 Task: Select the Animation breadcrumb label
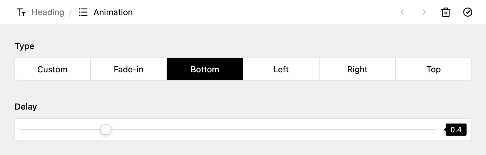113,12
